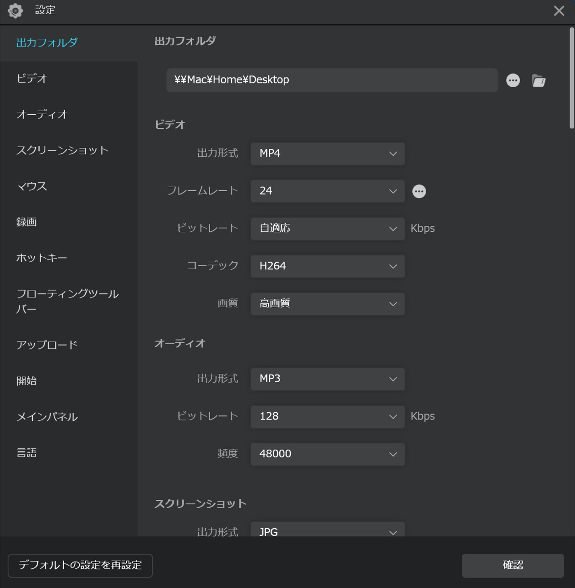
Task: Click Kbps label beside audio bitrate
Action: click(x=423, y=416)
